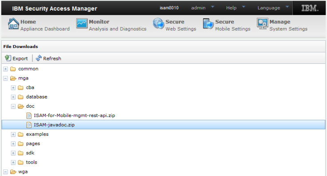Click the database folder icon
The height and width of the screenshot is (176, 327).
click(20, 97)
